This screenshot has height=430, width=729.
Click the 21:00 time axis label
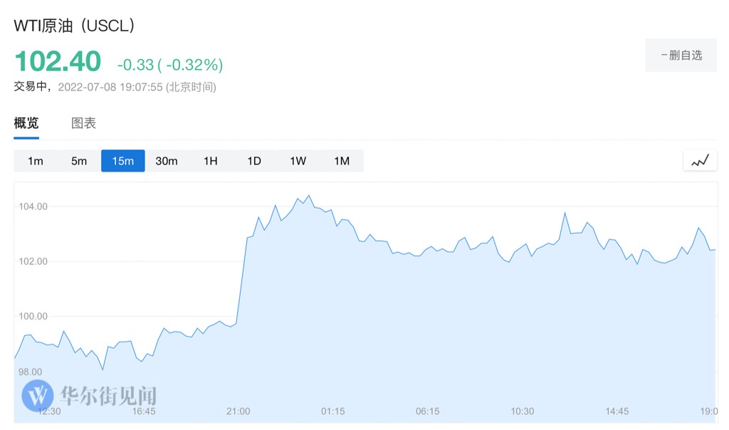[238, 411]
